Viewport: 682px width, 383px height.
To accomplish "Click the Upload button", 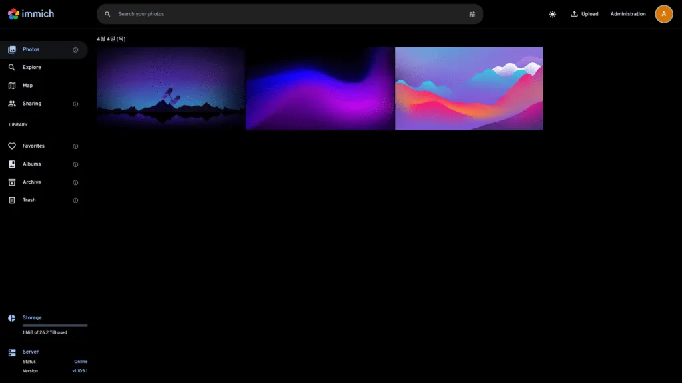I will coord(585,13).
